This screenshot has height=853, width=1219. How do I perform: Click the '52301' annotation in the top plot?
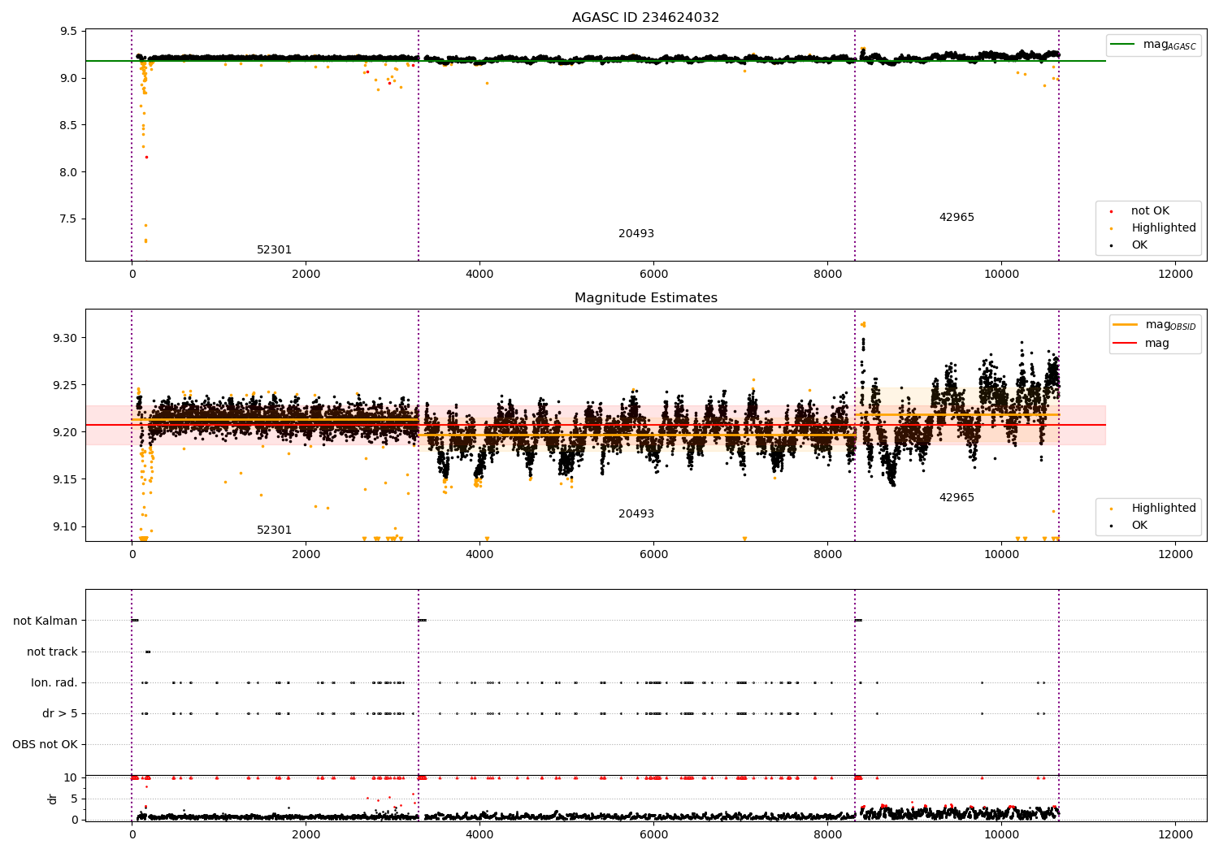tap(274, 250)
